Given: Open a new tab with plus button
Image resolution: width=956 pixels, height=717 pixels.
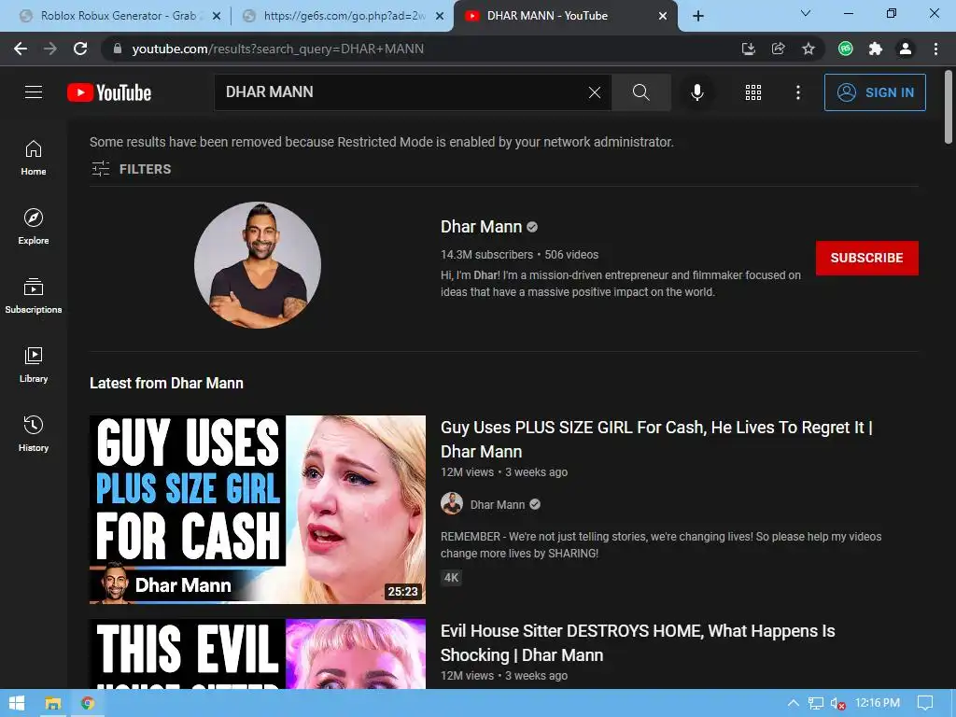Looking at the screenshot, I should [x=698, y=16].
